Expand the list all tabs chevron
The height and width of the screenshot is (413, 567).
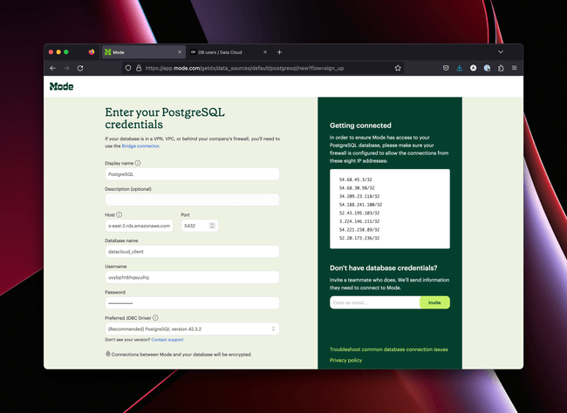tap(501, 52)
